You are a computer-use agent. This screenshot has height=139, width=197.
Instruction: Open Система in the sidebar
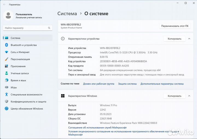tap(28, 38)
